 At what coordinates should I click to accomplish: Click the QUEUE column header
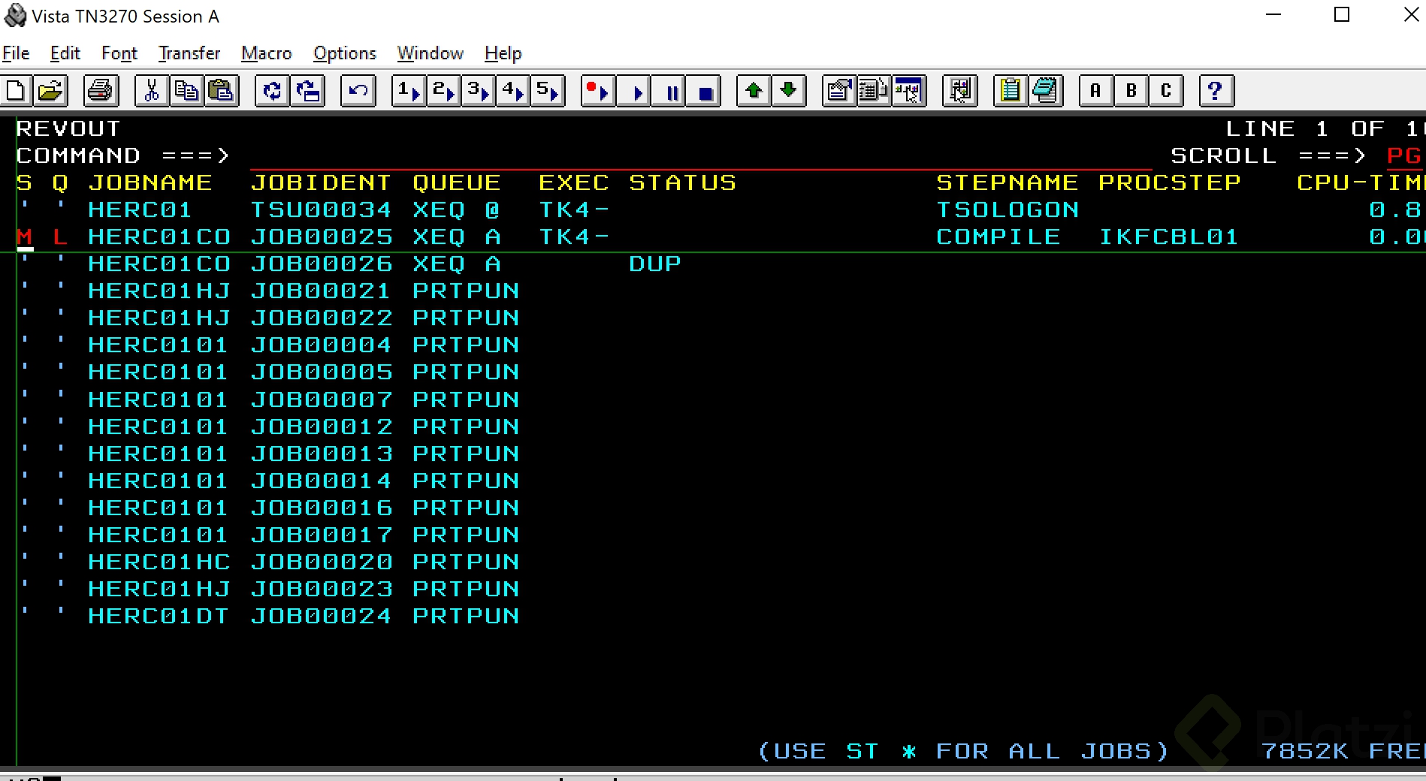(x=457, y=183)
